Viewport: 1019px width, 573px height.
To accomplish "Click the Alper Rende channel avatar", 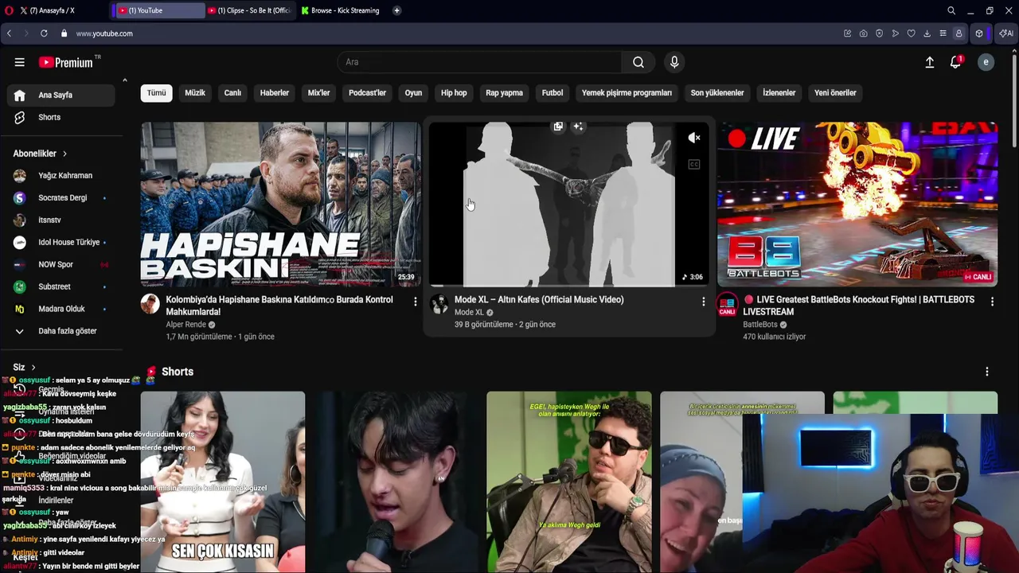I will pyautogui.click(x=150, y=303).
